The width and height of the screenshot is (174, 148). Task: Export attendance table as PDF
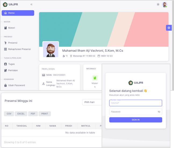click(33, 114)
